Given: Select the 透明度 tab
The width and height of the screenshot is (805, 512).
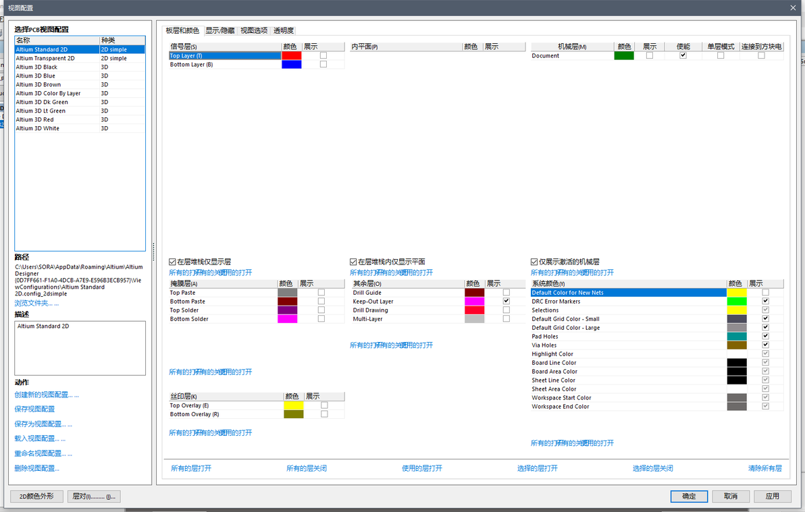Looking at the screenshot, I should (x=284, y=30).
